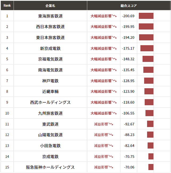The image size is (171, 173).
Task: Select company name 新京成電鉄
Action: [50, 48]
